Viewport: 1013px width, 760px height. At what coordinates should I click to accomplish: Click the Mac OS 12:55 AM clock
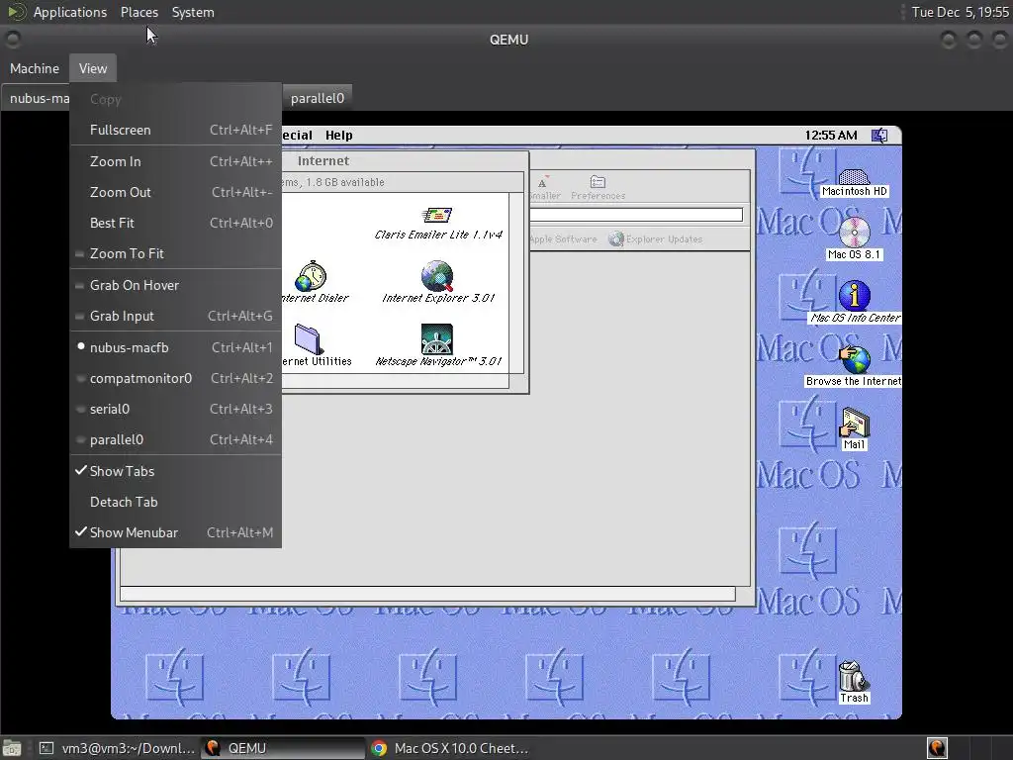(x=831, y=135)
